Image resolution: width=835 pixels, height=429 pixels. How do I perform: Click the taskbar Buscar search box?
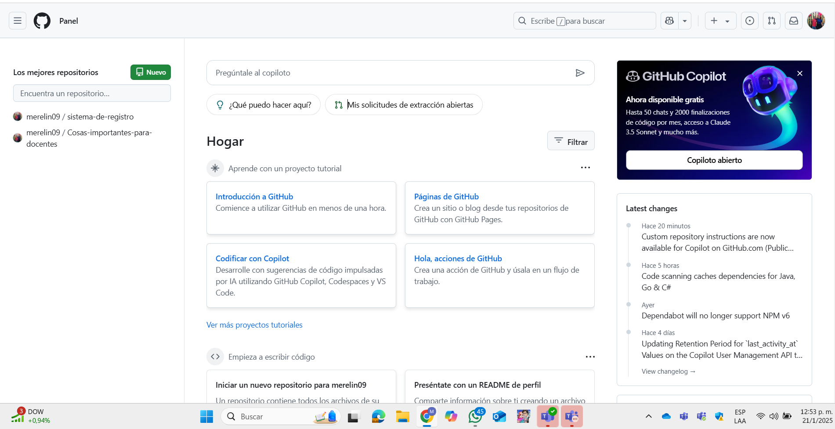pos(281,416)
